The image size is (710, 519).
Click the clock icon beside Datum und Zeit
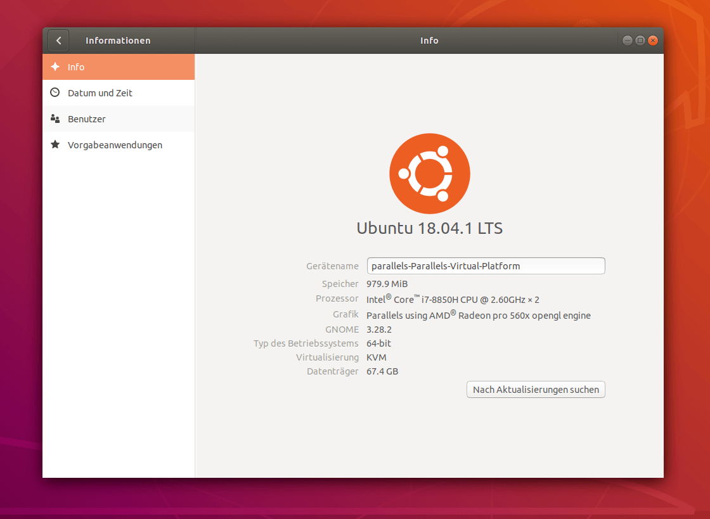55,93
